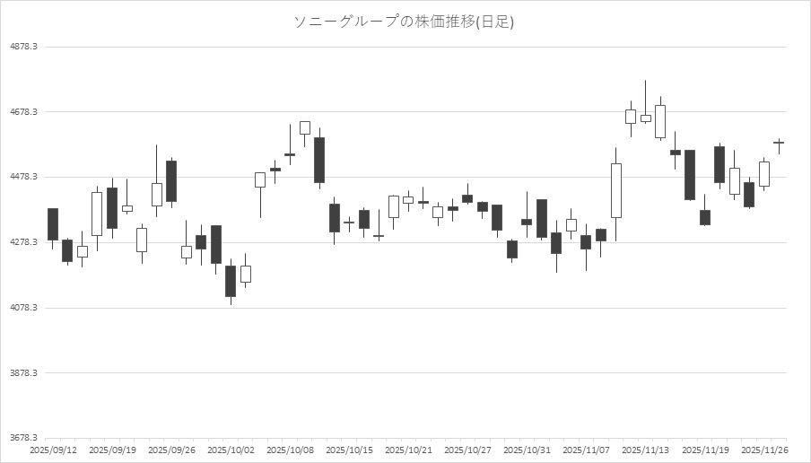The height and width of the screenshot is (463, 811).
Task: Click the first candlestick on the far left
Action: pyautogui.click(x=53, y=224)
